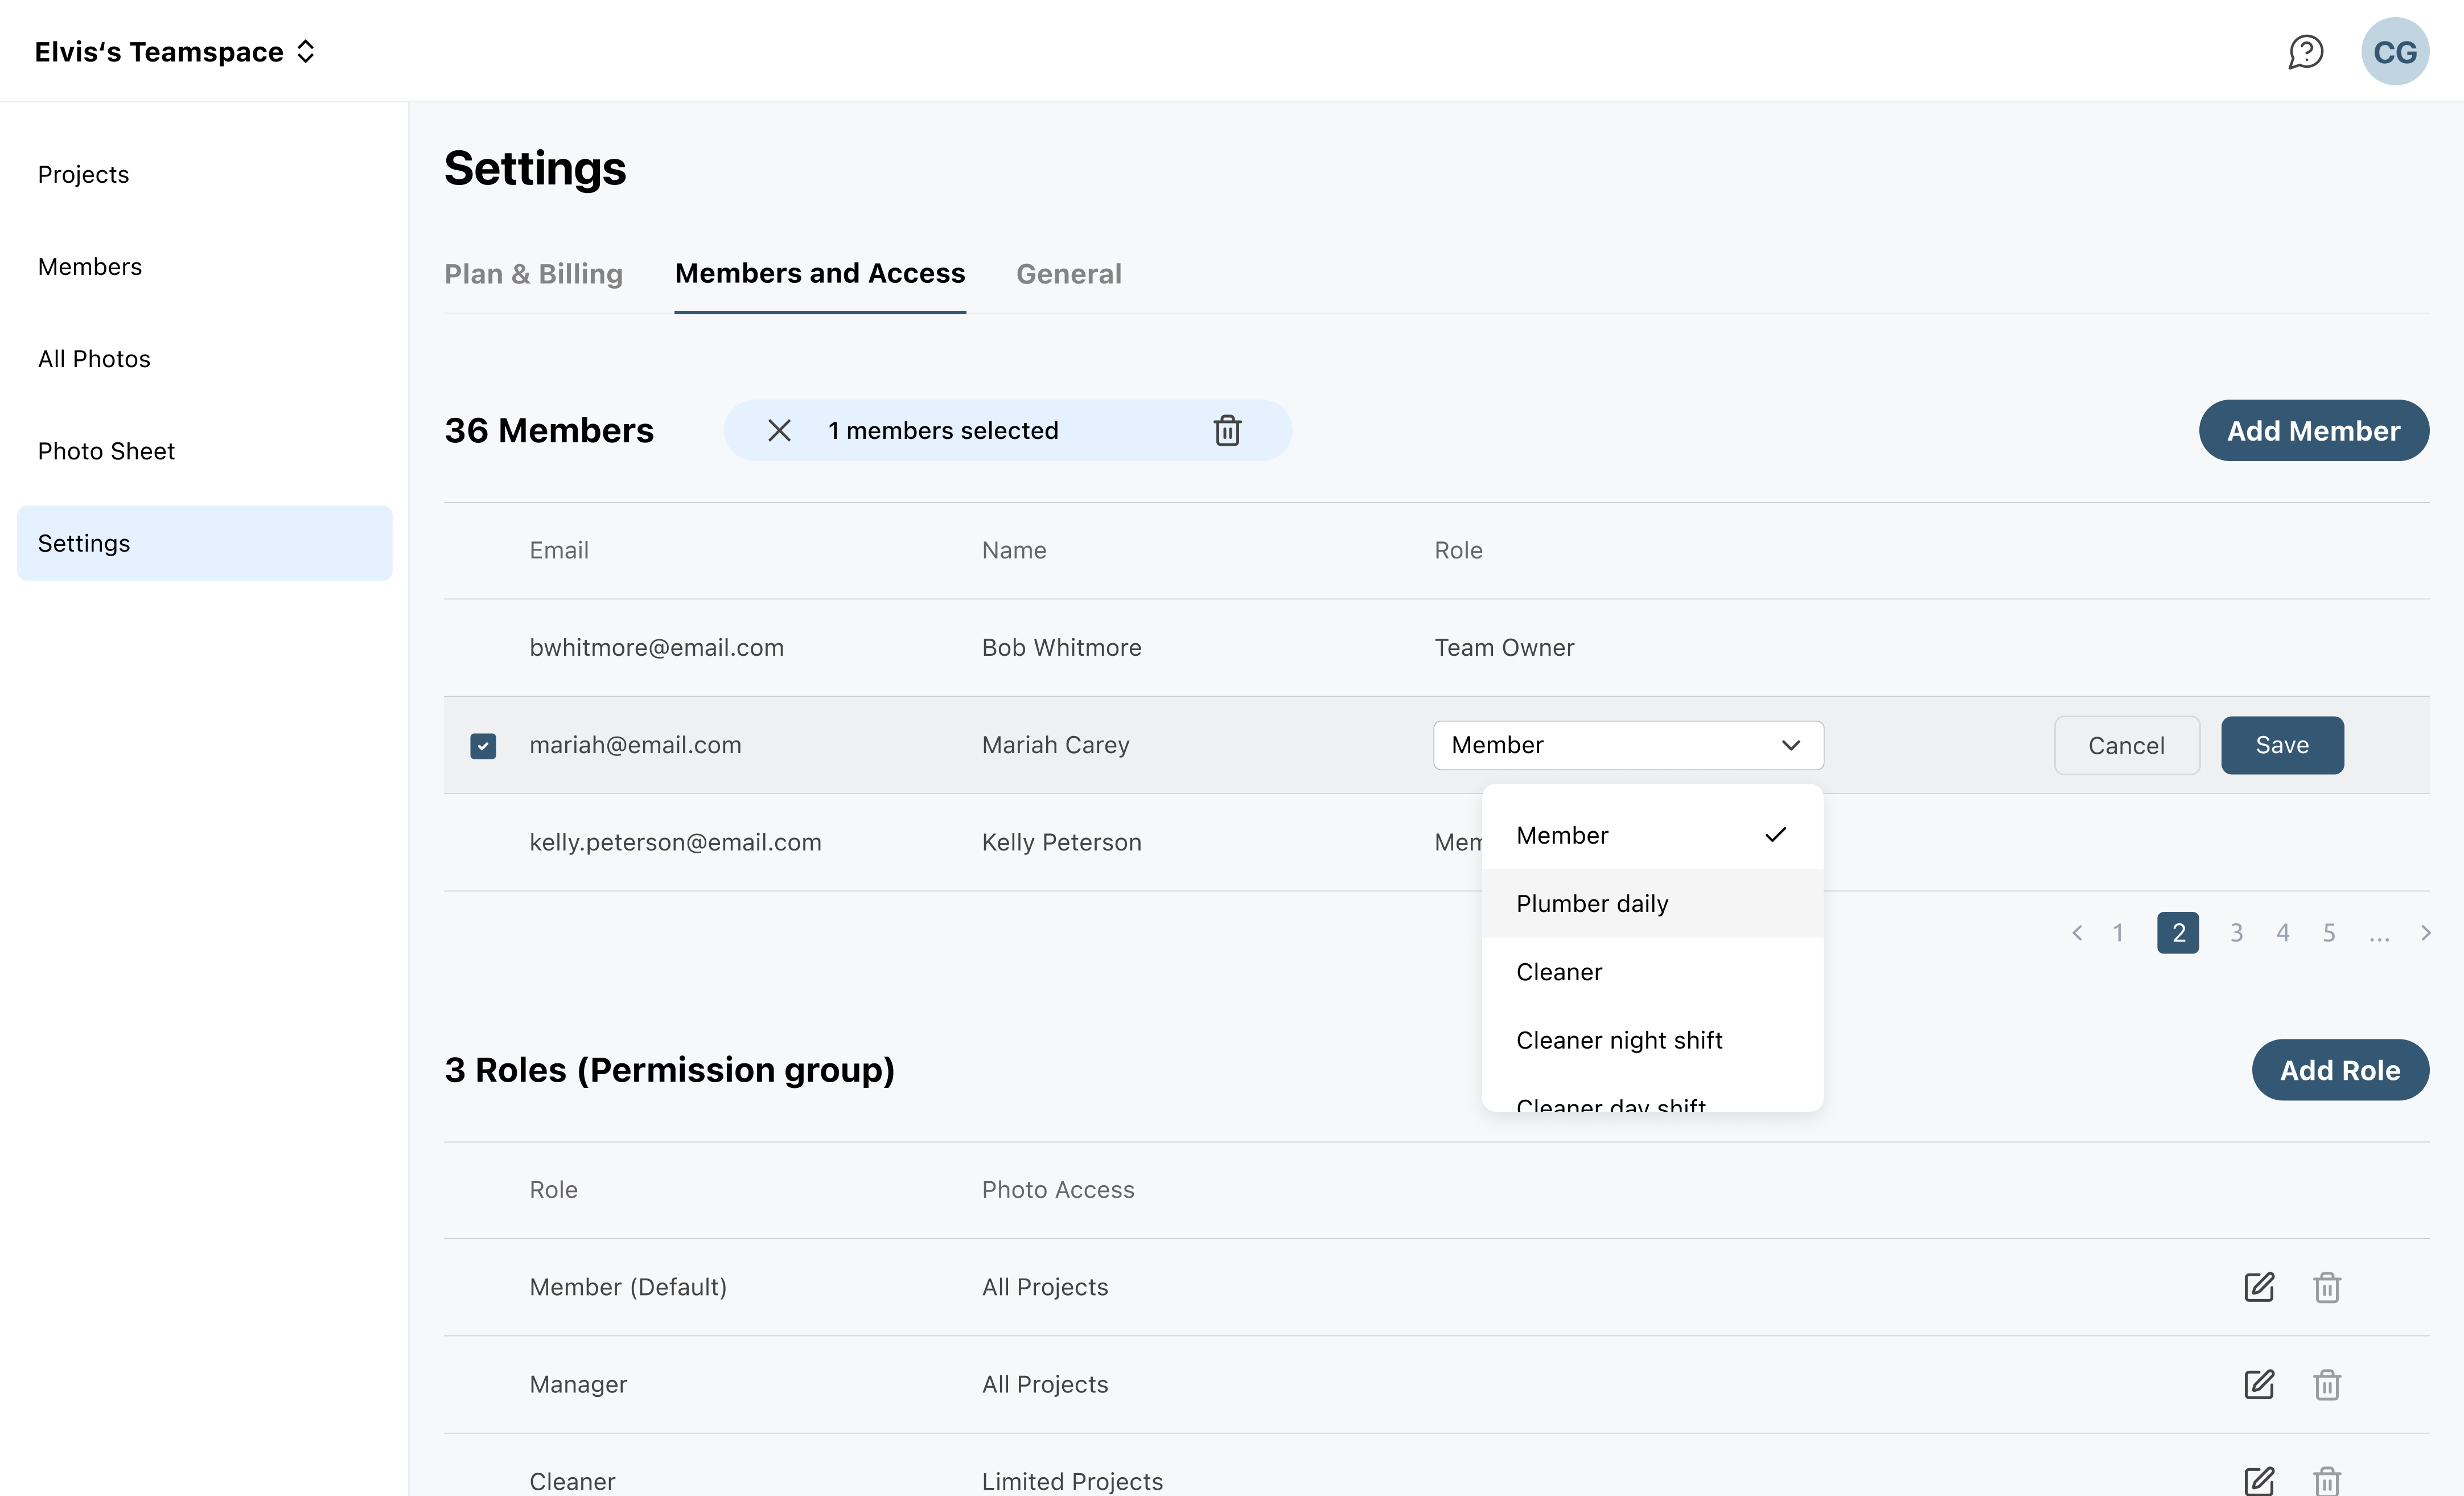Open Photo Sheet in the sidebar
The height and width of the screenshot is (1496, 2464).
tap(204, 451)
